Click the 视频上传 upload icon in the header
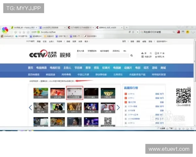Image resolution: width=196 pixels, height=157 pixels. [x=156, y=57]
